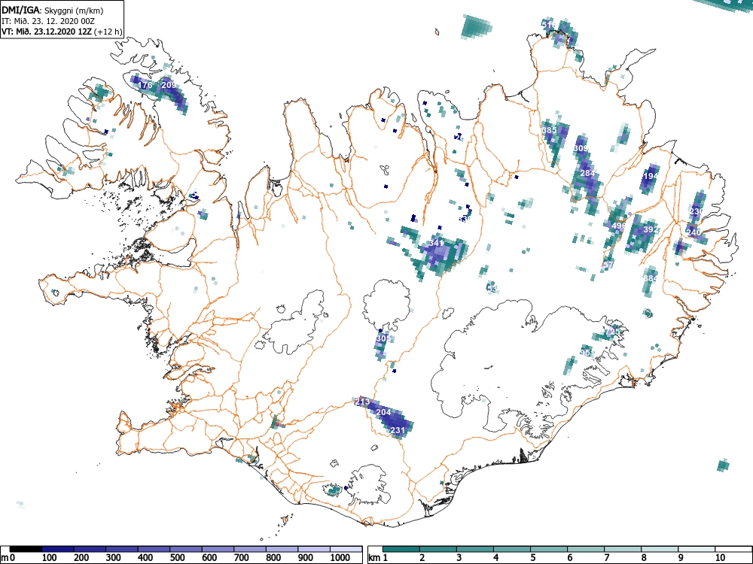Click the visibility value '341' on the map
This screenshot has width=753, height=564.
coord(437,243)
